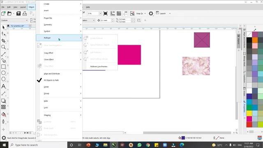Click the Treat as filled icon

point(139,20)
